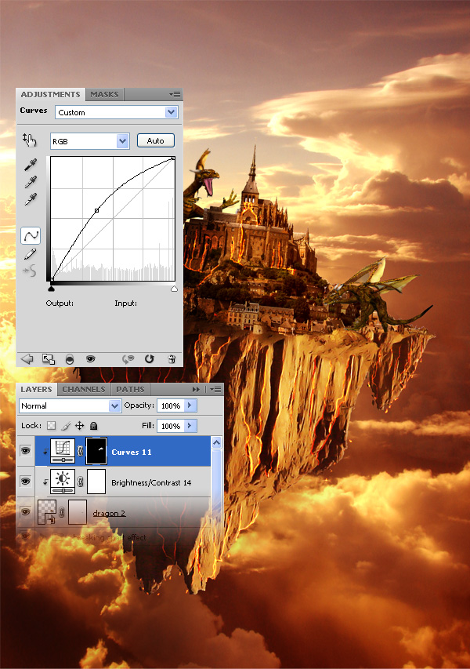Open Layers panel flyout menu
The image size is (470, 669).
(215, 389)
